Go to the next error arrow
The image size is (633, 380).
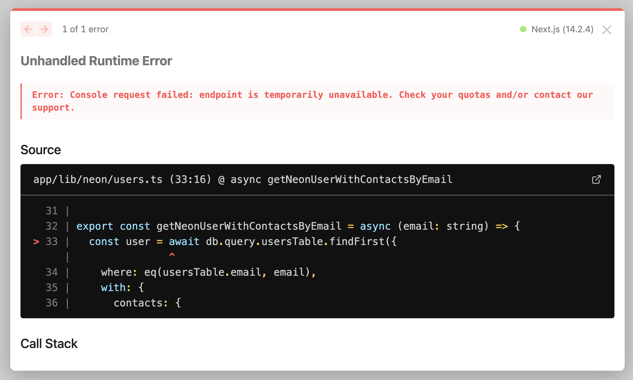pos(44,29)
